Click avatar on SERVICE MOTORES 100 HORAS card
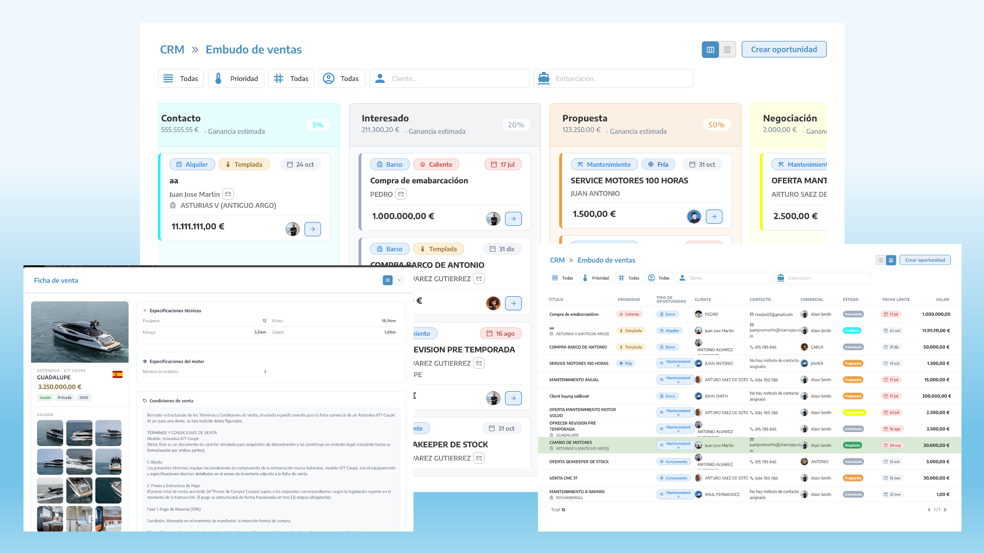984x553 pixels. (x=694, y=216)
